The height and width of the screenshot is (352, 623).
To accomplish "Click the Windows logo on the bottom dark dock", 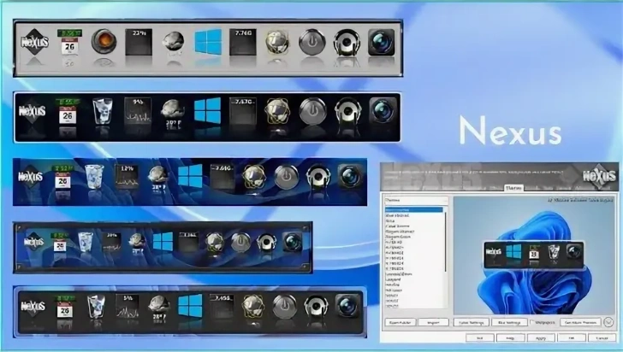I will (x=190, y=306).
